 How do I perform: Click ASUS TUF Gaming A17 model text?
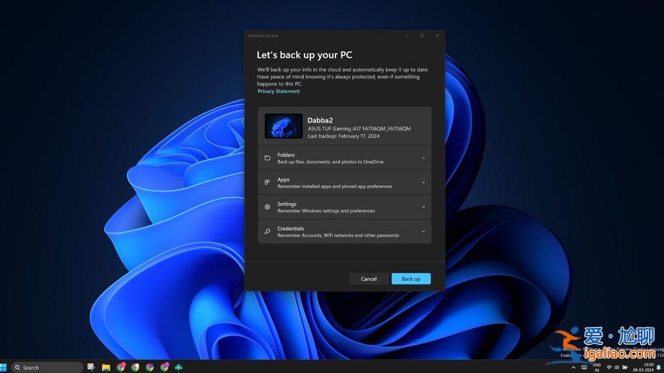359,128
